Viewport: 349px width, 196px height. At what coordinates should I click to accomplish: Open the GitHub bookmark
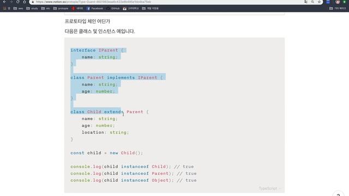tap(113, 9)
